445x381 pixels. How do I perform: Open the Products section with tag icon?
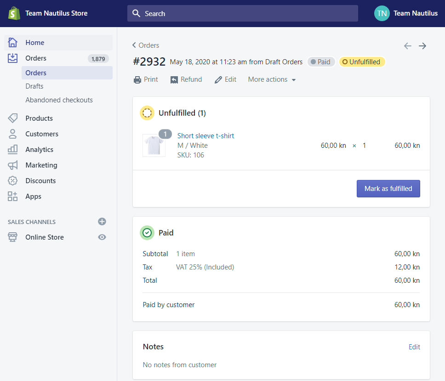[x=39, y=118]
